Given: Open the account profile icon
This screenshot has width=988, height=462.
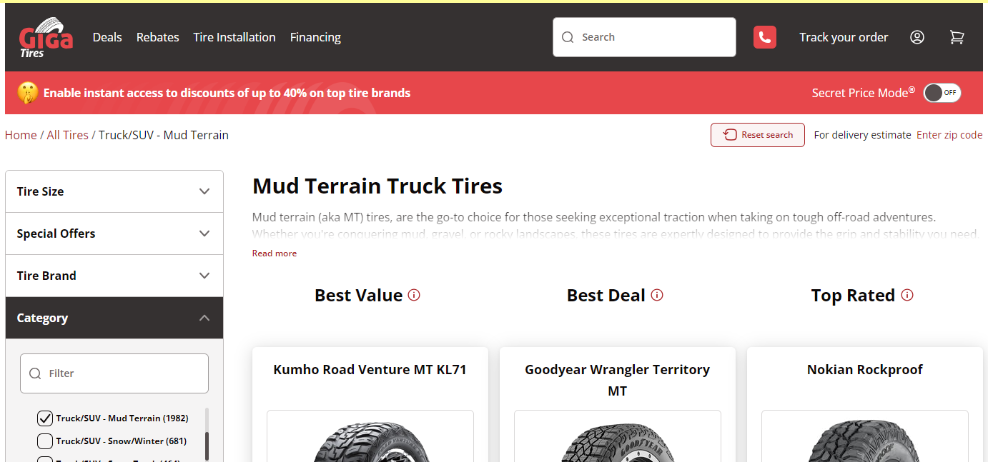Looking at the screenshot, I should 917,36.
